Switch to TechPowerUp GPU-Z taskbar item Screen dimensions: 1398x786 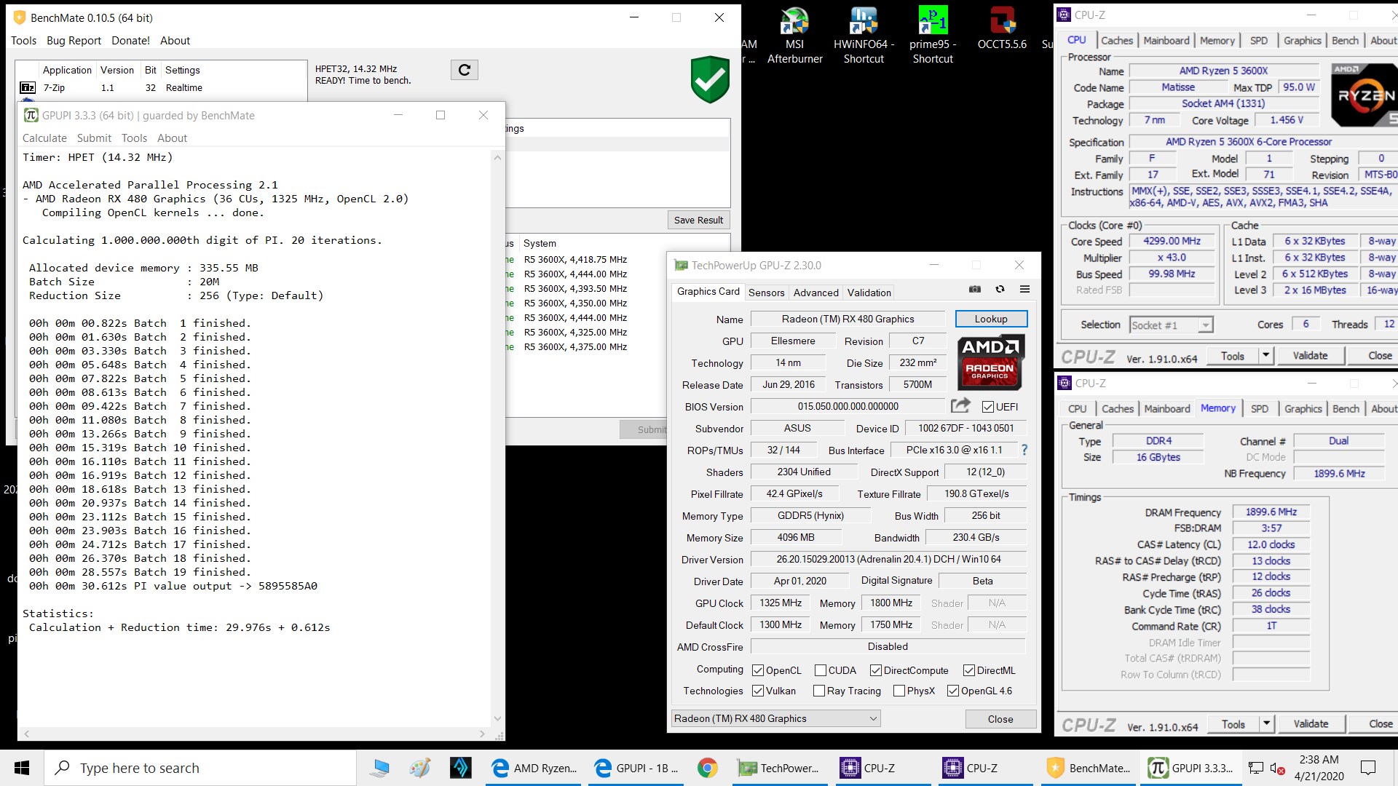778,768
